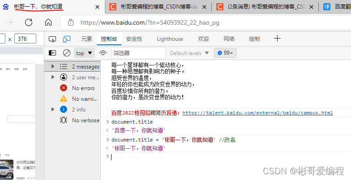Select the No errors row text

coord(83,88)
